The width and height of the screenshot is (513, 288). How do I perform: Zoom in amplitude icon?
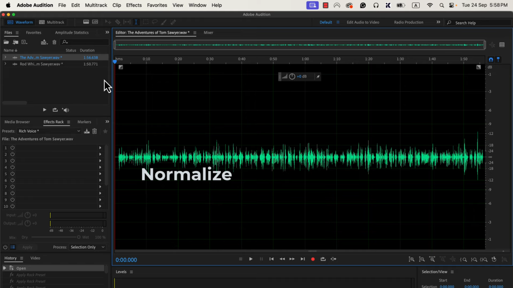click(x=411, y=259)
